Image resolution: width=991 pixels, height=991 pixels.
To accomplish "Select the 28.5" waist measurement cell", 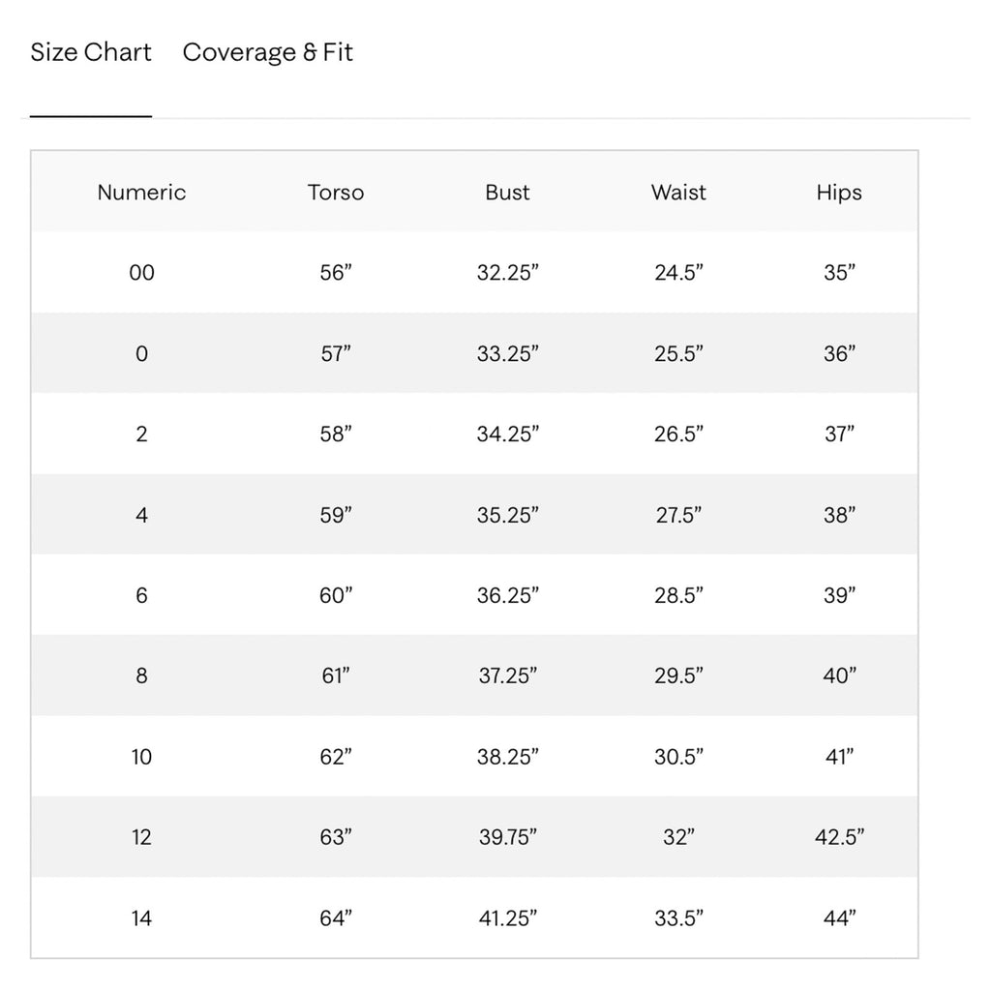I will tap(678, 595).
